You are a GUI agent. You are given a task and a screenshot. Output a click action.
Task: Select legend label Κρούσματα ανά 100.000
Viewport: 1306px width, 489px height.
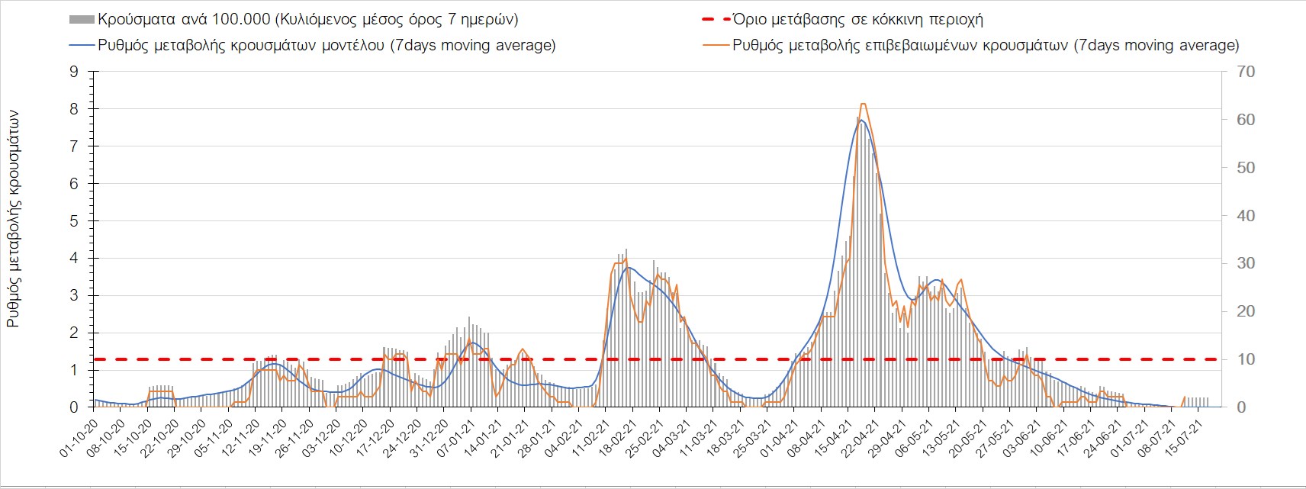(307, 20)
